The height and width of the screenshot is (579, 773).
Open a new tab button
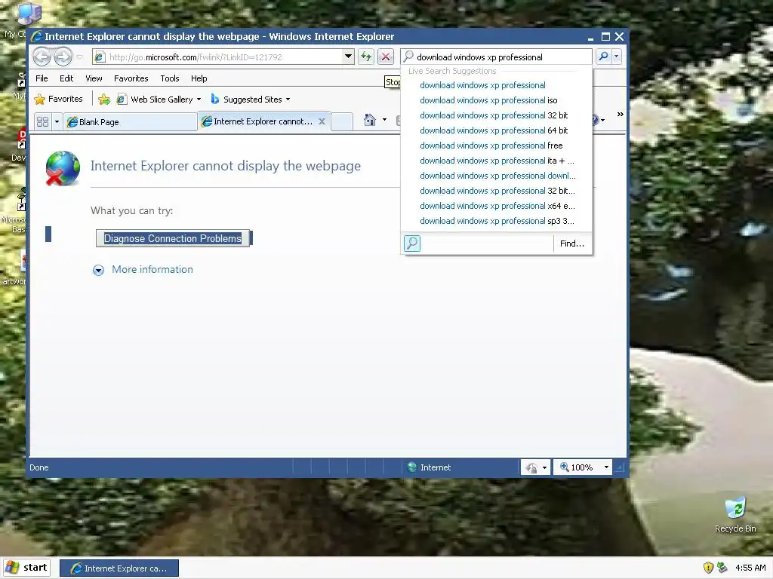pos(342,121)
